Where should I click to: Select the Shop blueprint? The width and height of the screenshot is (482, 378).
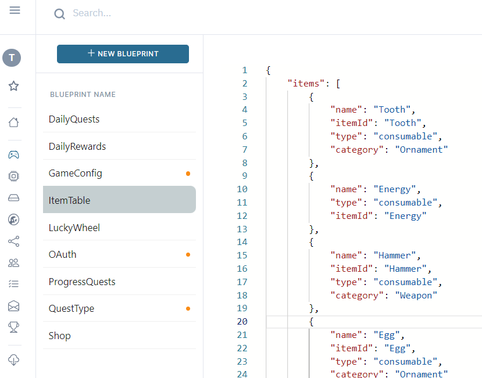tap(119, 336)
